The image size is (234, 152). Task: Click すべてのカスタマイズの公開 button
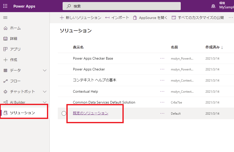(198, 18)
